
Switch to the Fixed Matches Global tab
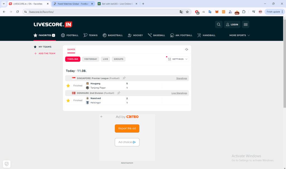click(73, 4)
